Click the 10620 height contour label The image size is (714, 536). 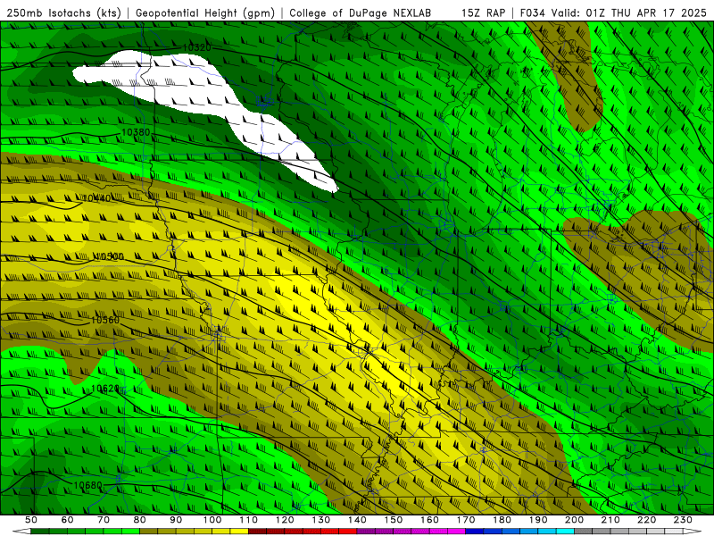[105, 389]
